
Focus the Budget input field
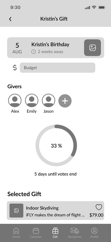[x=57, y=68]
